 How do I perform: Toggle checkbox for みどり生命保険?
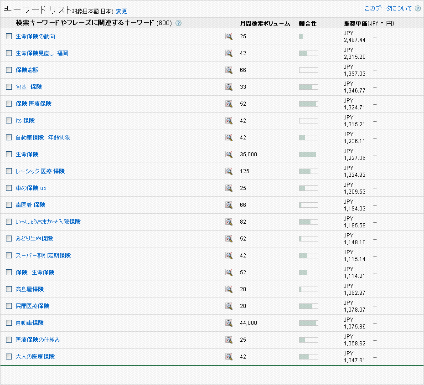[x=9, y=239]
